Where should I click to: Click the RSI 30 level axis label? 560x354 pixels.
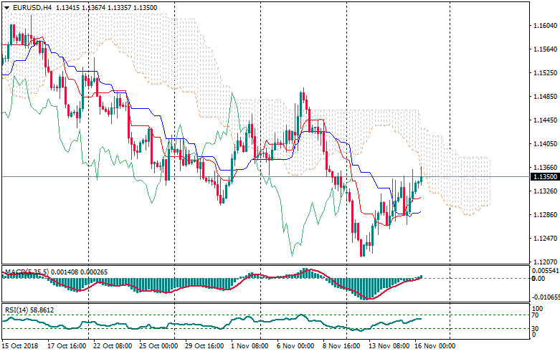tap(536, 329)
